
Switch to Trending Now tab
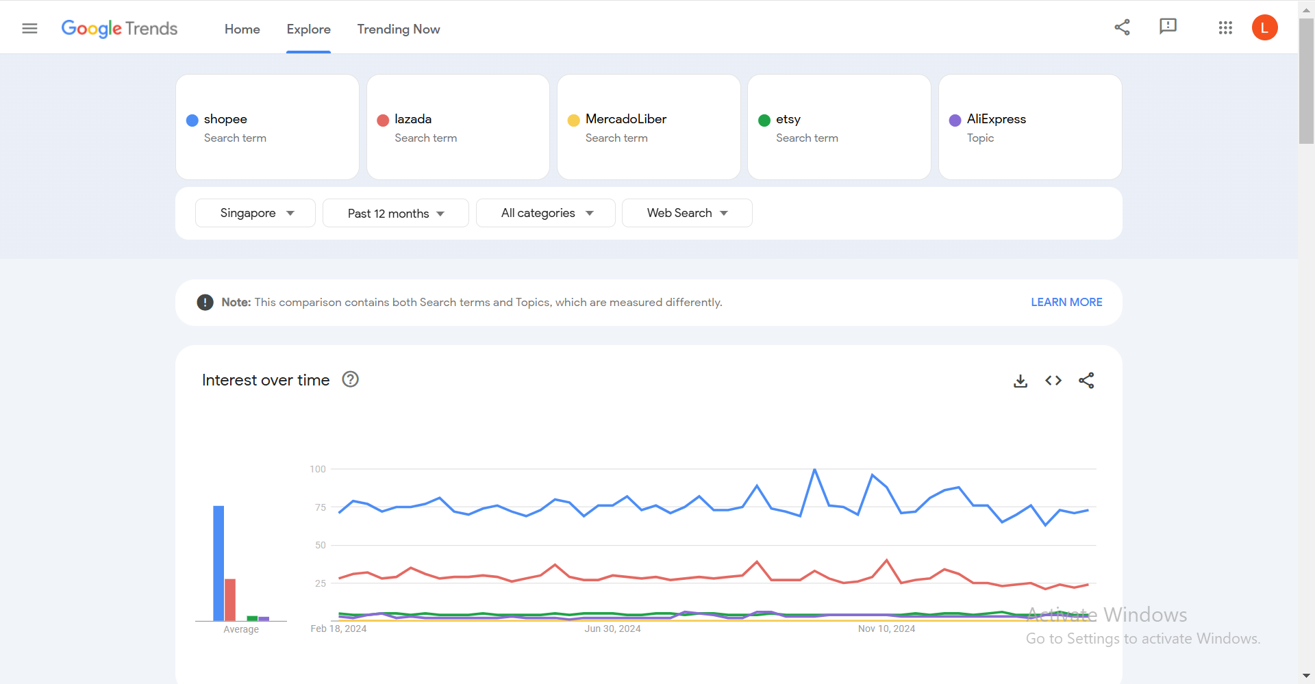pos(398,29)
